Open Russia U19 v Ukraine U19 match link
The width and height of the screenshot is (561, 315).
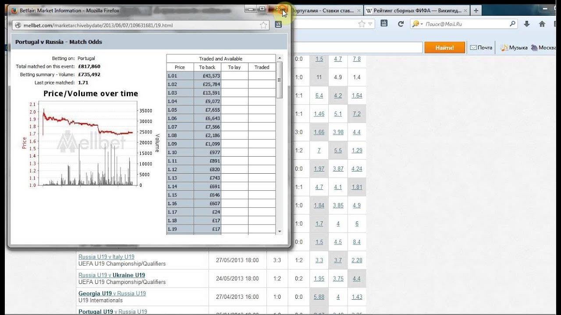112,275
